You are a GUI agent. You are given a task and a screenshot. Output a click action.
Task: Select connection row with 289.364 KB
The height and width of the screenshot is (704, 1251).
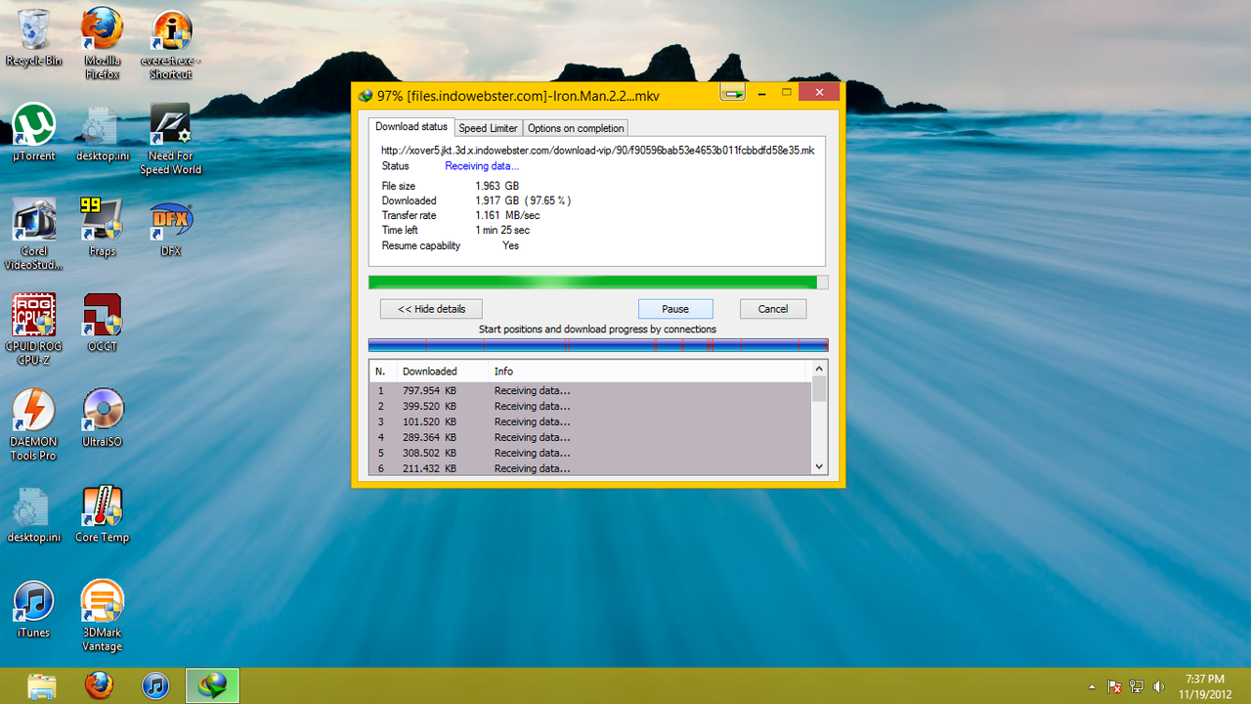[590, 437]
